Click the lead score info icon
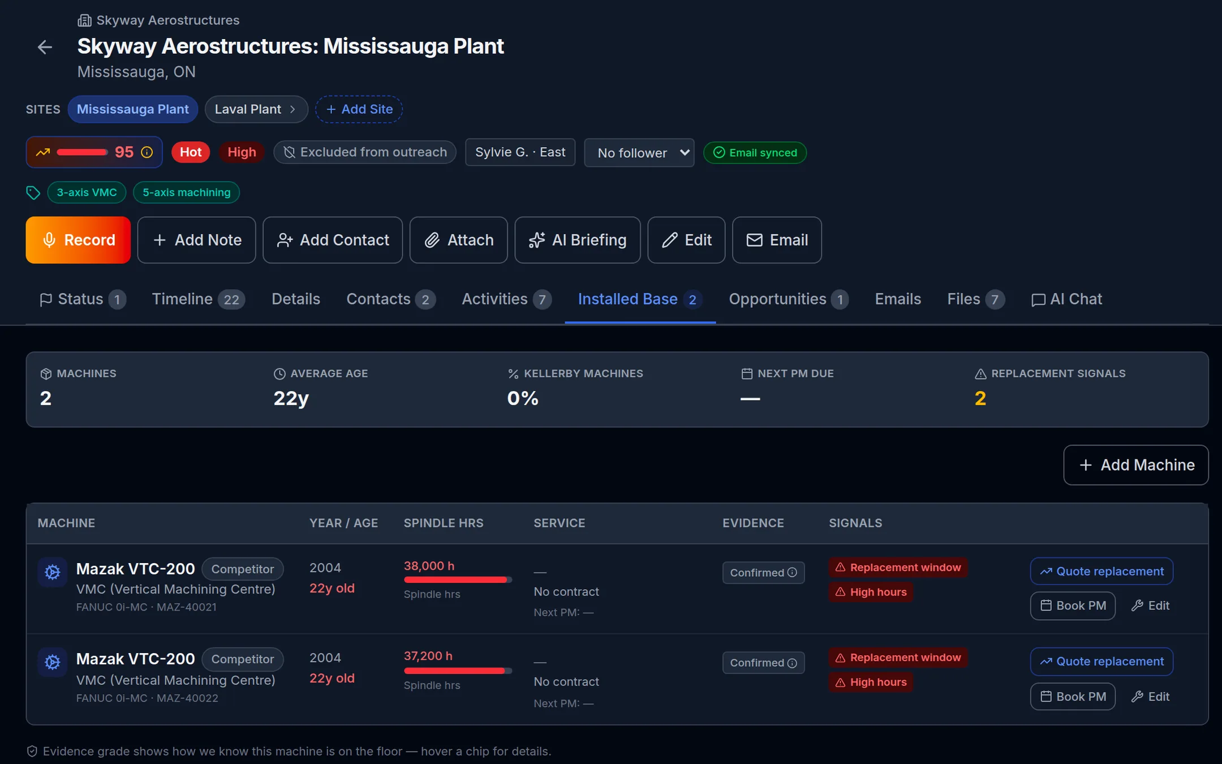This screenshot has width=1222, height=764. [147, 152]
